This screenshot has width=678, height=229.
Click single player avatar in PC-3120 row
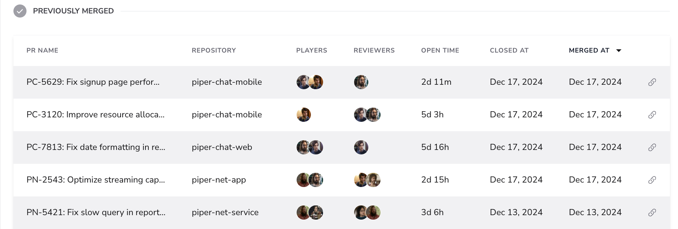point(304,114)
